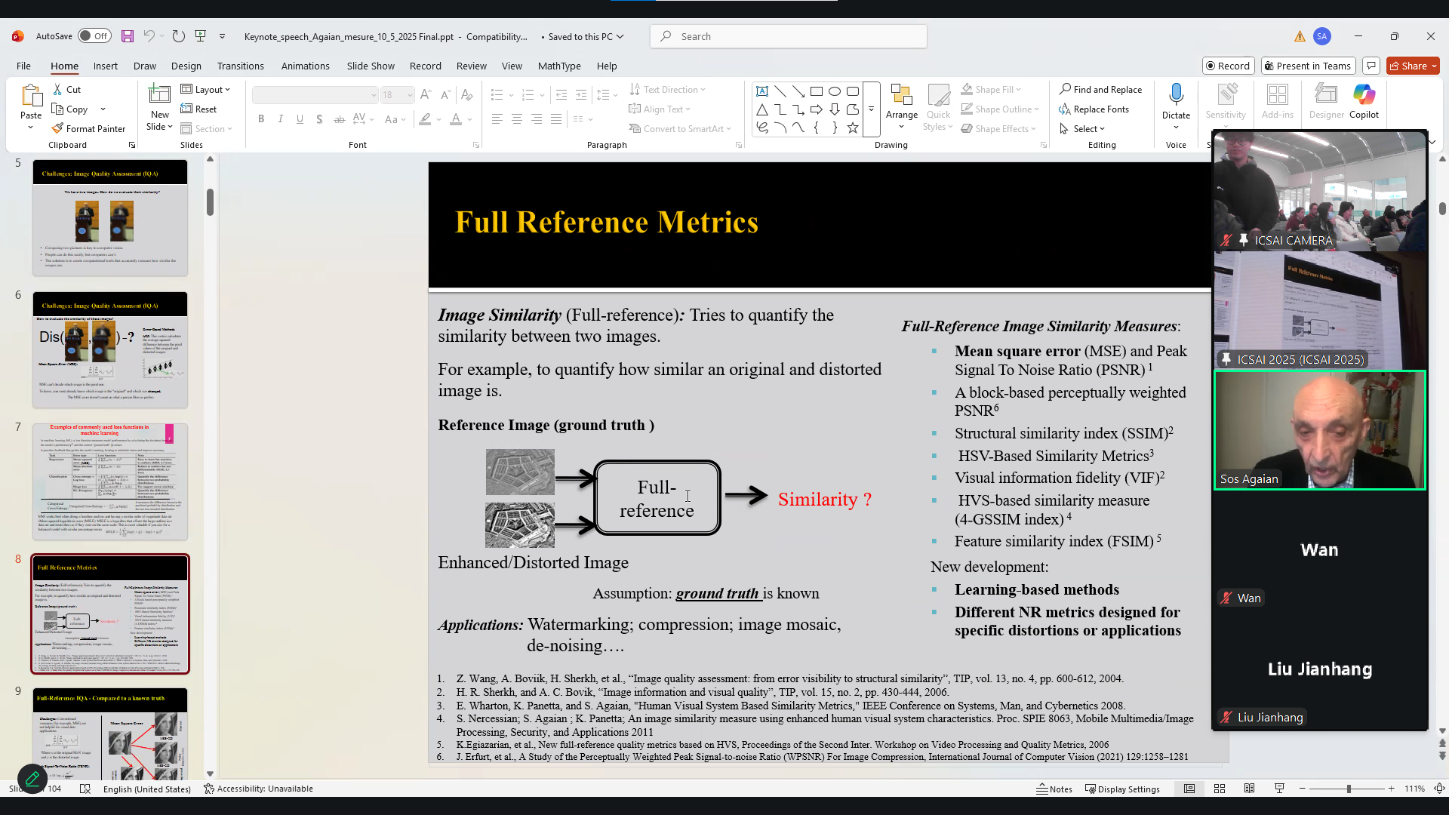This screenshot has height=815, width=1449.
Task: Adjust the zoom slider in status bar
Action: tap(1348, 789)
